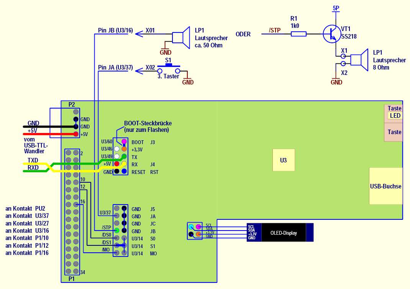Click the "BOOT-Steckbrücke" annotation text

[x=148, y=123]
